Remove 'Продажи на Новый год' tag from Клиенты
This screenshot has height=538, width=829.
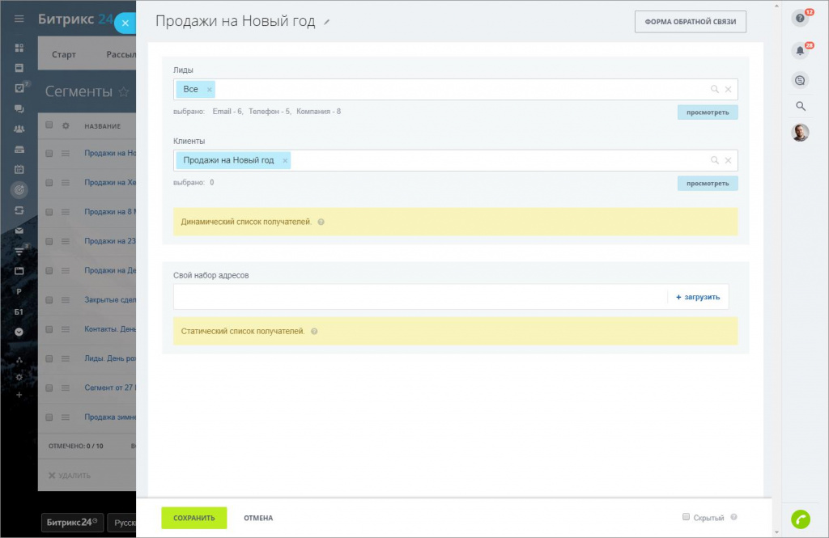(x=285, y=161)
